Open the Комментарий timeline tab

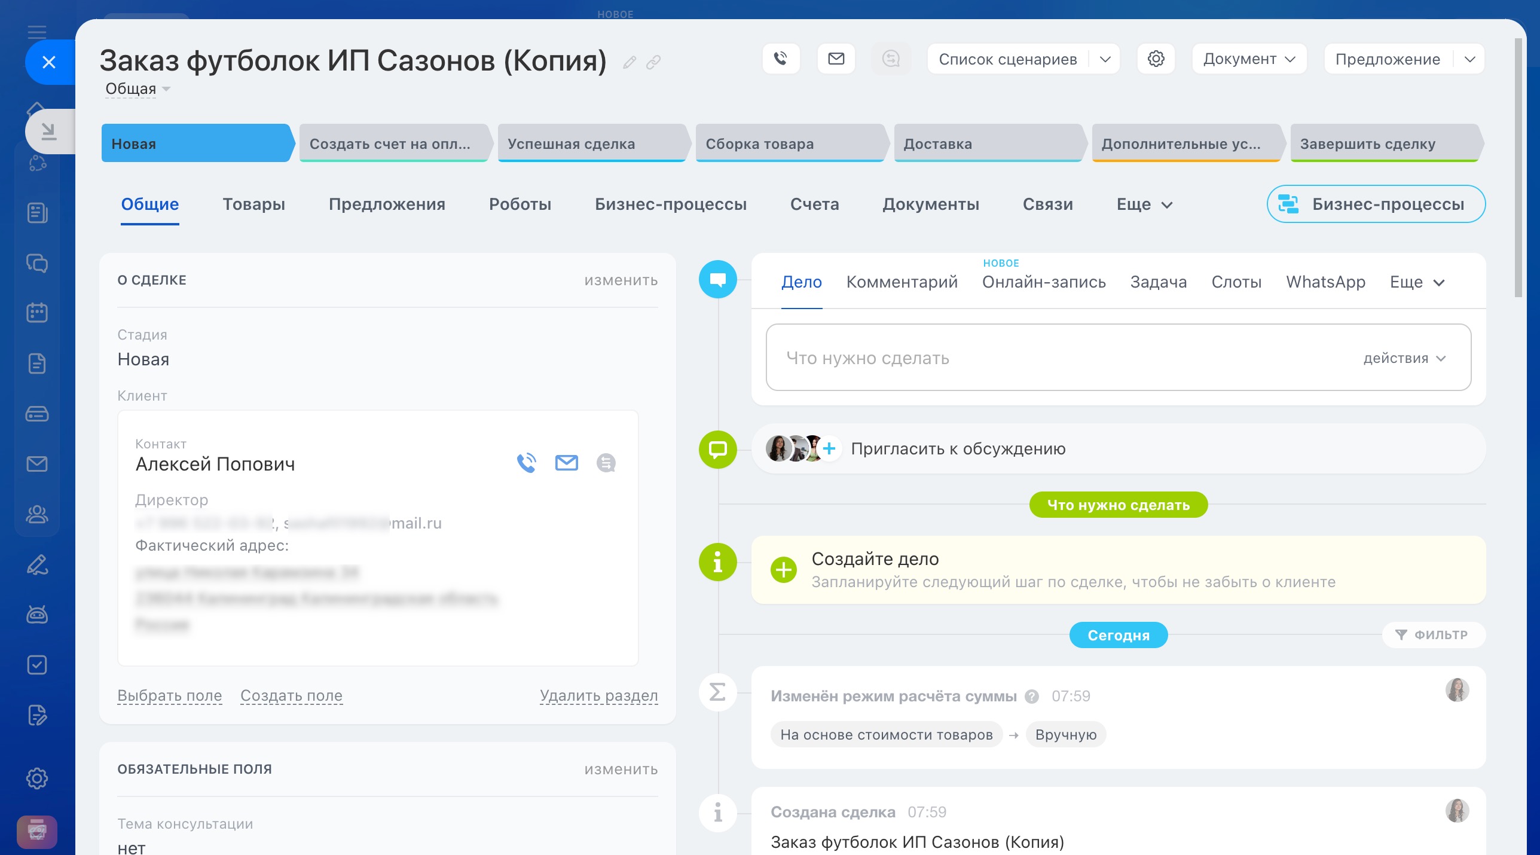[902, 282]
